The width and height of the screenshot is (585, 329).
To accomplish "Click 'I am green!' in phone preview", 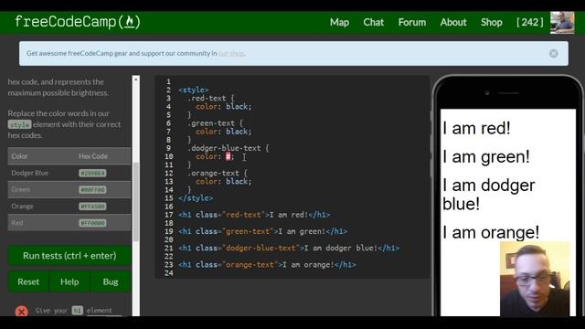I will pyautogui.click(x=486, y=157).
